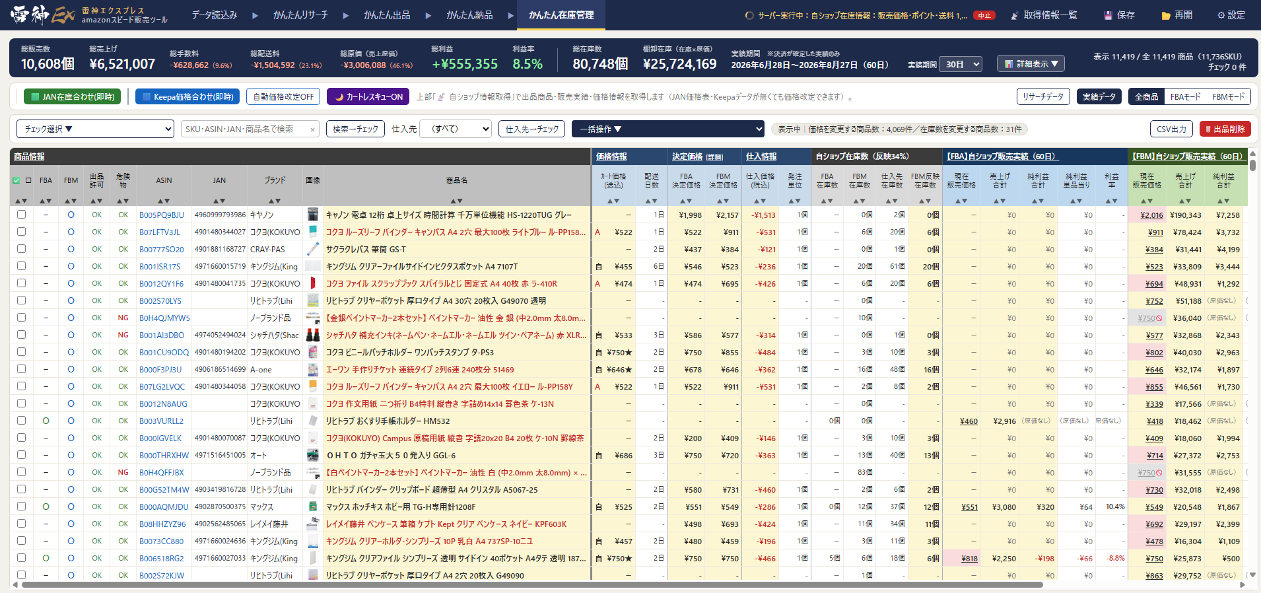Check the row for ASIN B001ISR17S
Viewport: 1261px width, 593px height.
(21, 266)
